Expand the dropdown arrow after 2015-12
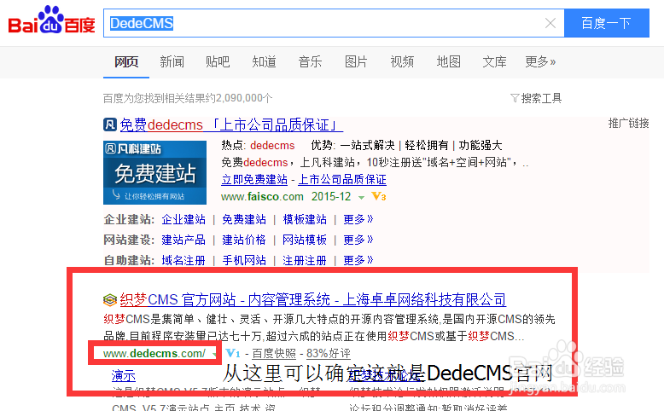 [361, 198]
